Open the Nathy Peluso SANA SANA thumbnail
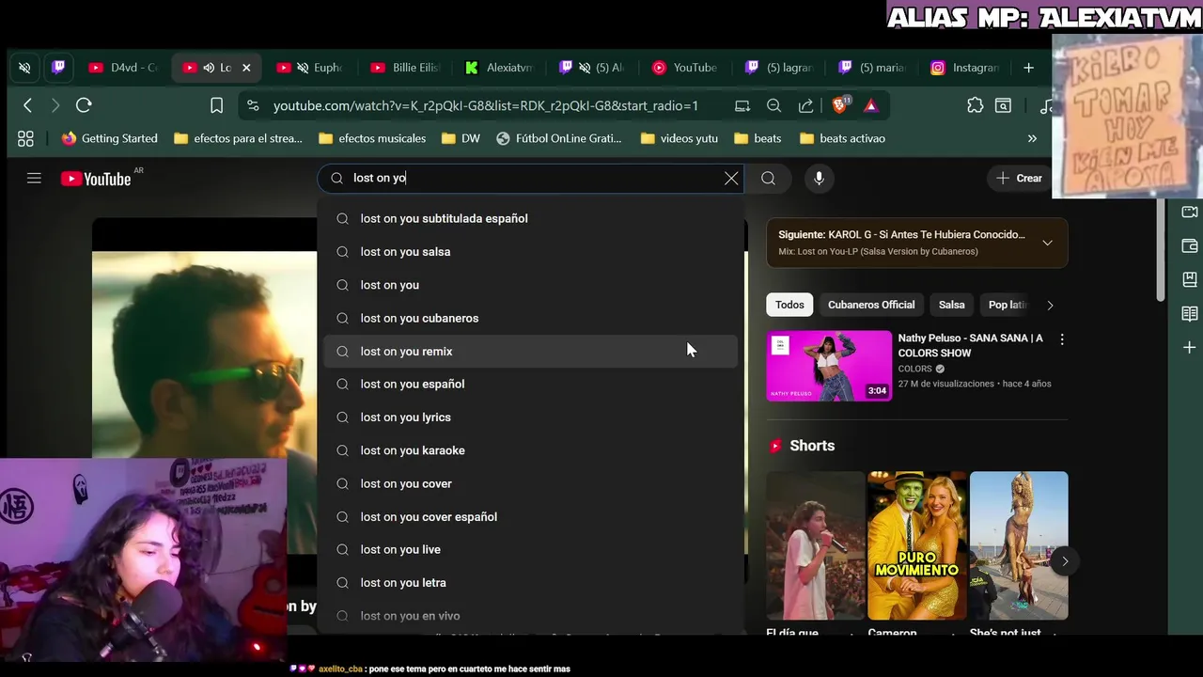1203x677 pixels. pyautogui.click(x=829, y=366)
